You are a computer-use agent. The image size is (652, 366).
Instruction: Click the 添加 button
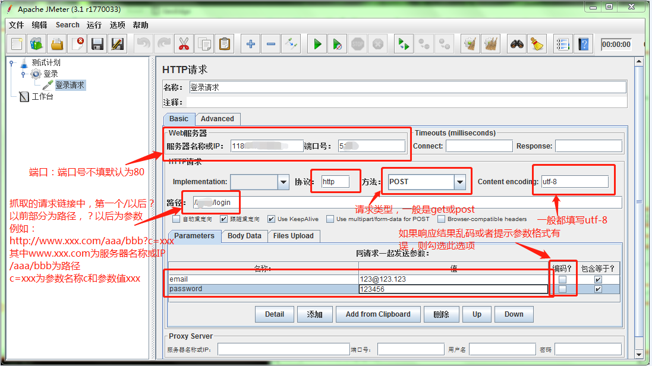click(315, 314)
